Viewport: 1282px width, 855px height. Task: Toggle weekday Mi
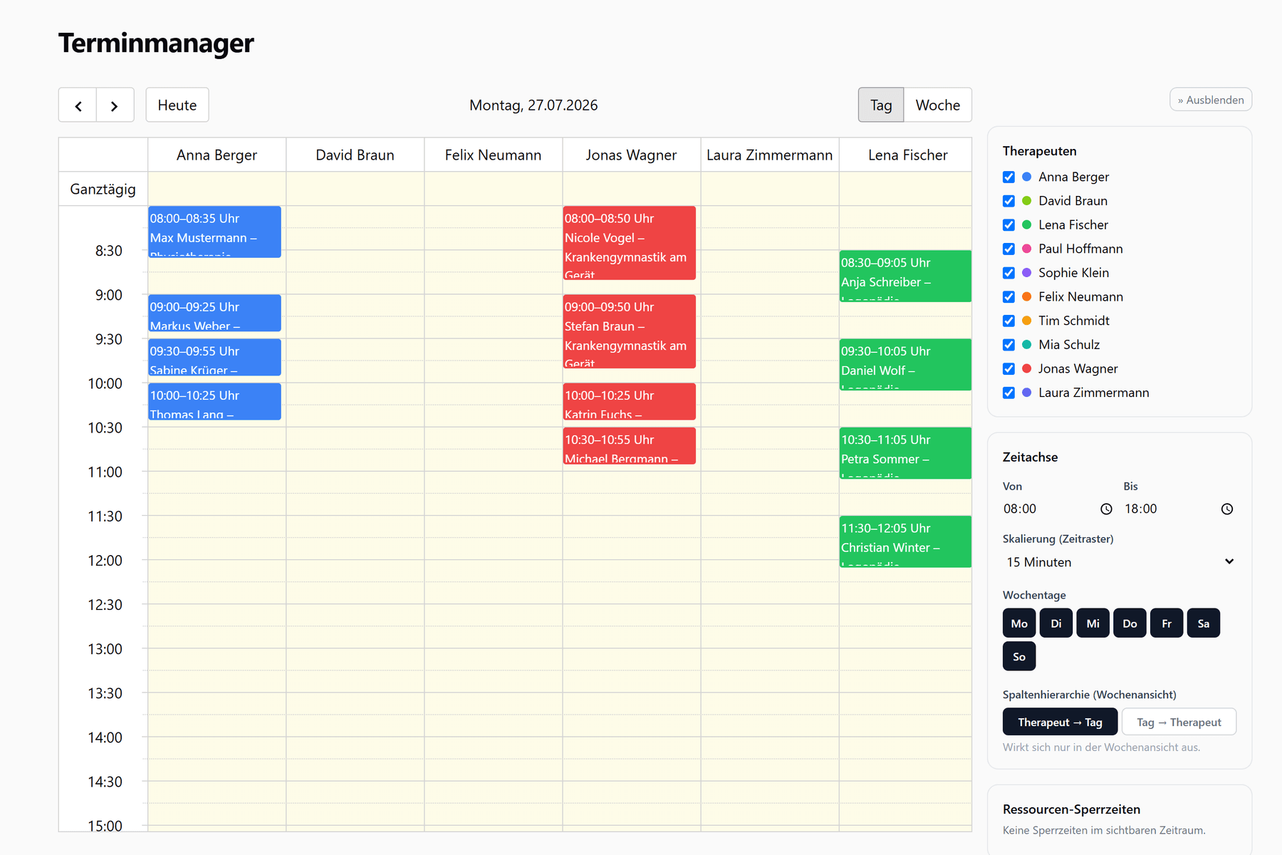click(x=1093, y=623)
